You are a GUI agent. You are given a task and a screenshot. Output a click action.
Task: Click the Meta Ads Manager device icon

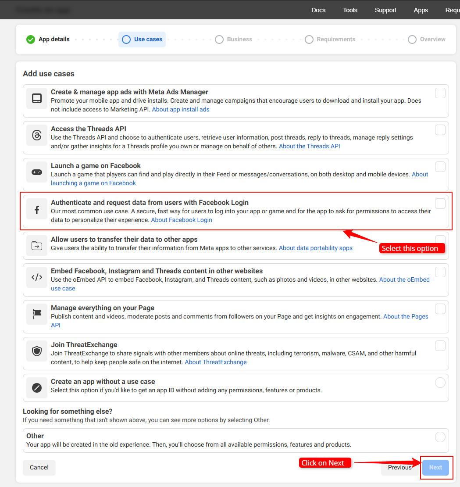37,98
